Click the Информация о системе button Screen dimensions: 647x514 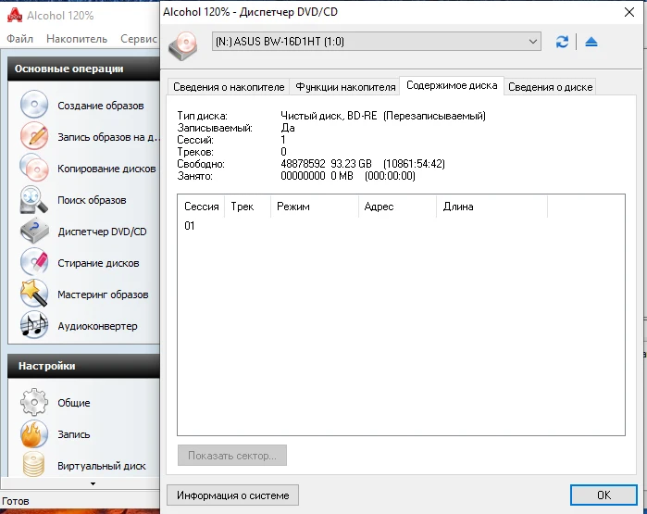tap(232, 495)
